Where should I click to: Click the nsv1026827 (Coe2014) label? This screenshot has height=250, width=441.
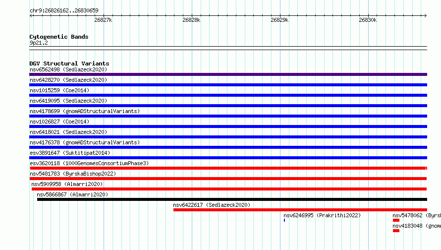click(59, 122)
